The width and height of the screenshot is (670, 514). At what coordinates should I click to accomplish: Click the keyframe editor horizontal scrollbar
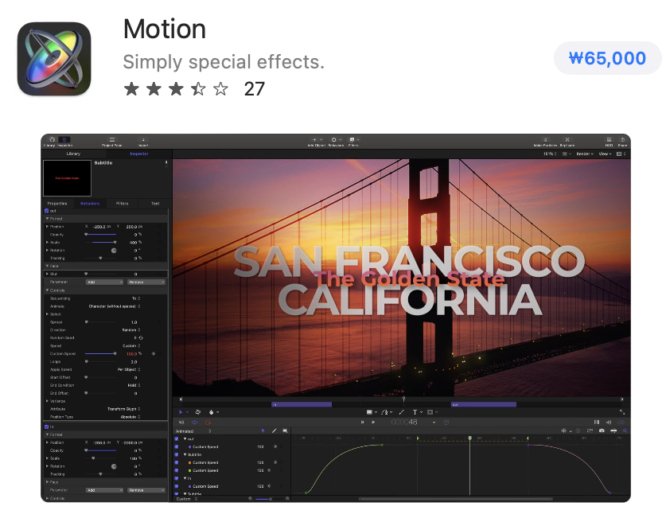tap(456, 499)
